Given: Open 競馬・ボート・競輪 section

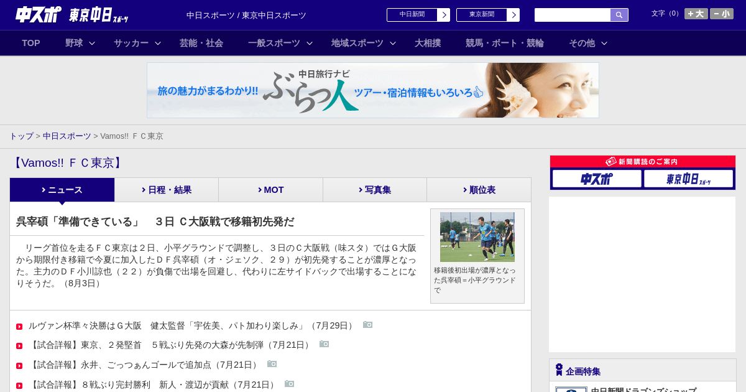Looking at the screenshot, I should pos(505,43).
